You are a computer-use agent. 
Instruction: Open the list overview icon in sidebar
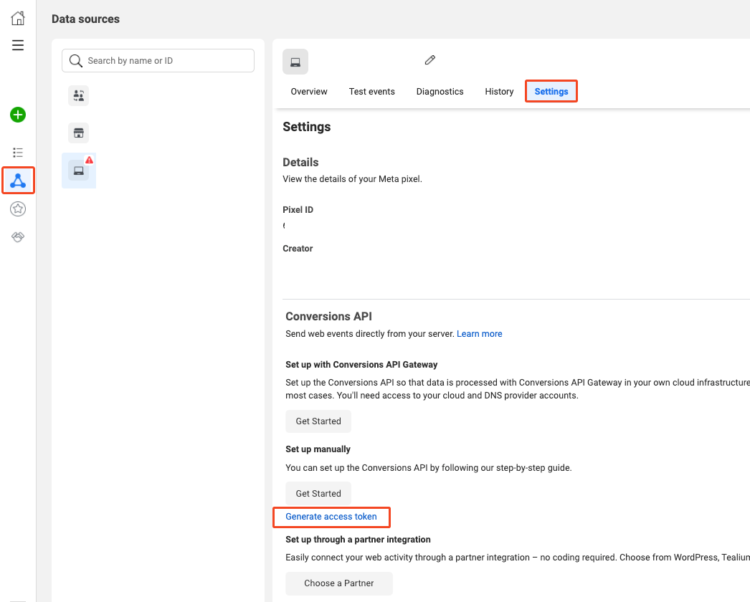pyautogui.click(x=18, y=153)
